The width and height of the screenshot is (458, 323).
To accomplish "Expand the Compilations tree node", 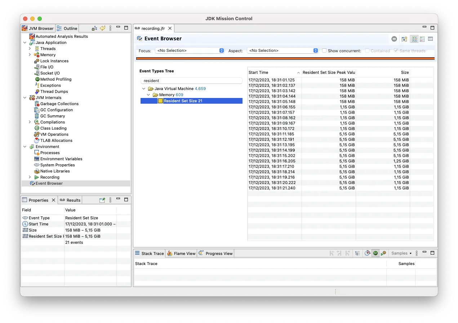I will coord(30,122).
